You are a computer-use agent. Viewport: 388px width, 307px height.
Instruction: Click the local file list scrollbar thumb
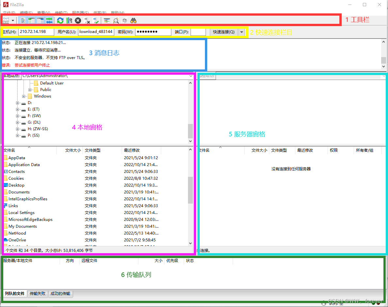[190, 190]
